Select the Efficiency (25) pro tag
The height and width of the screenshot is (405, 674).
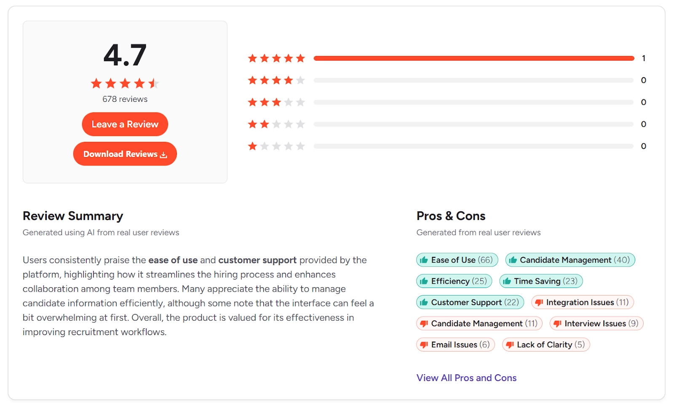pyautogui.click(x=454, y=281)
